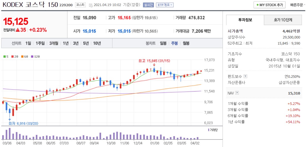Click the 최저 6,916 (03/20) chart marker
Image resolution: width=306 pixels, height=147 pixels.
(23, 123)
